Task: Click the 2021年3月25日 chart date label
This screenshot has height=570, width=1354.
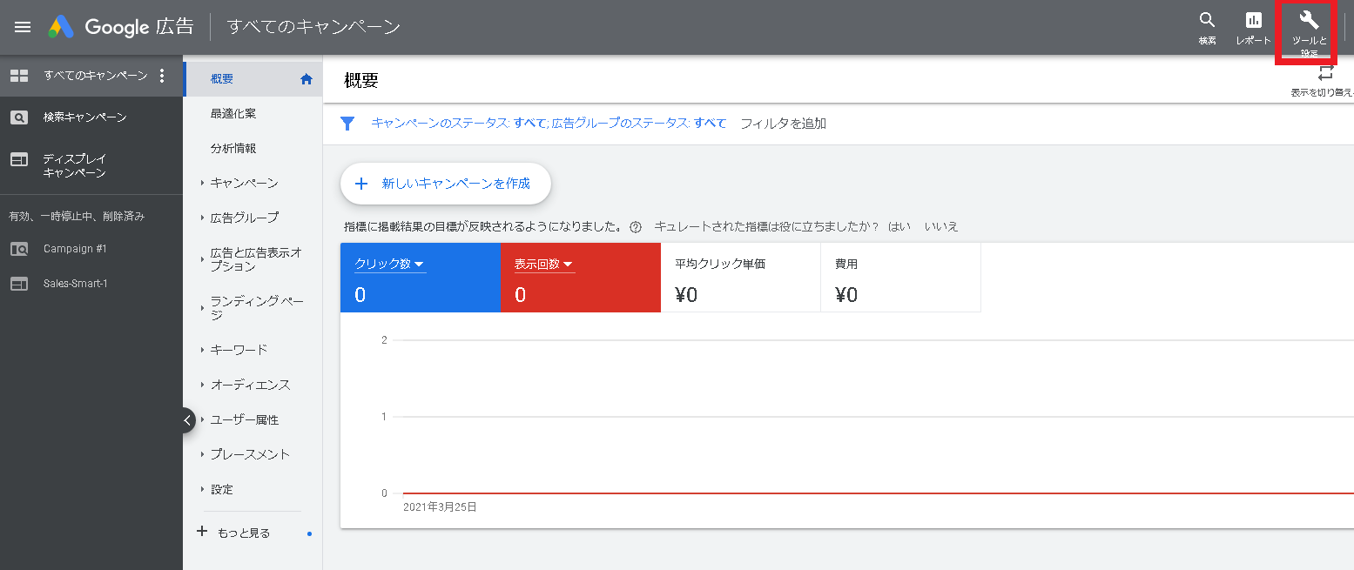Action: click(440, 506)
